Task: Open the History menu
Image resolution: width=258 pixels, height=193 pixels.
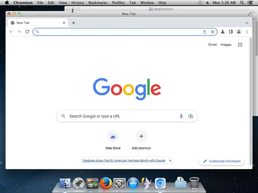Action: (78, 3)
